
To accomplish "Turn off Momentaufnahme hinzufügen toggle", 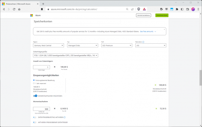I will (35, 96).
